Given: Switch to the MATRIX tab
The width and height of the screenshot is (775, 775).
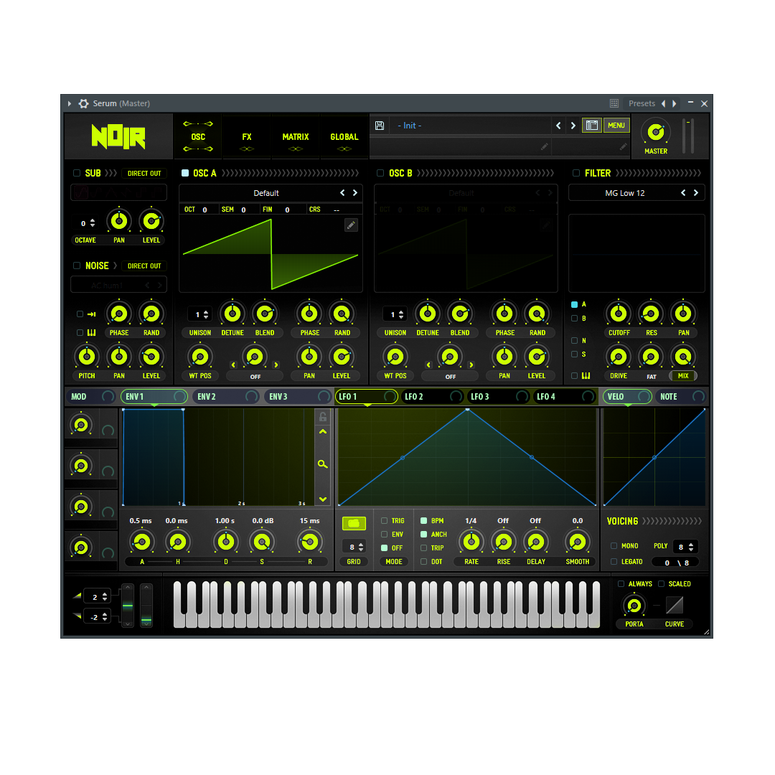Looking at the screenshot, I should tap(295, 136).
